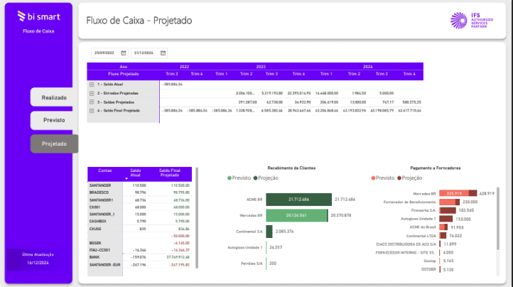The image size is (513, 287).
Task: Expand the 2 - Entradas Projetadas row
Action: [x=92, y=93]
